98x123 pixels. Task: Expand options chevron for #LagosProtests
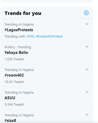(x=87, y=24)
